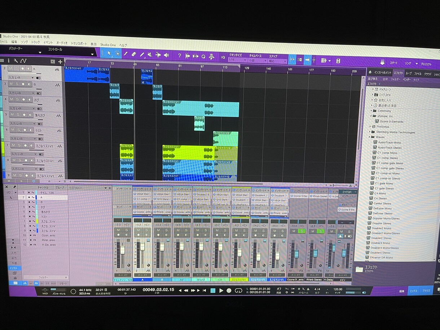This screenshot has width=440, height=330.
Task: Select the Range tool
Action: click(118, 54)
